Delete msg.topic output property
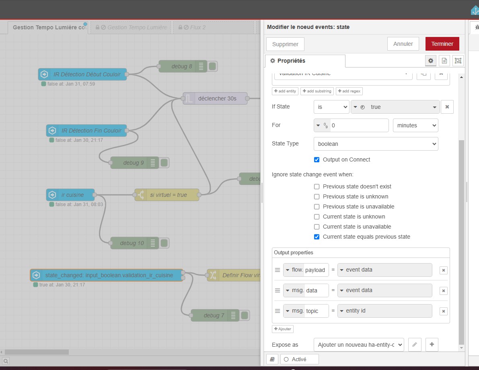479x370 pixels. (444, 311)
